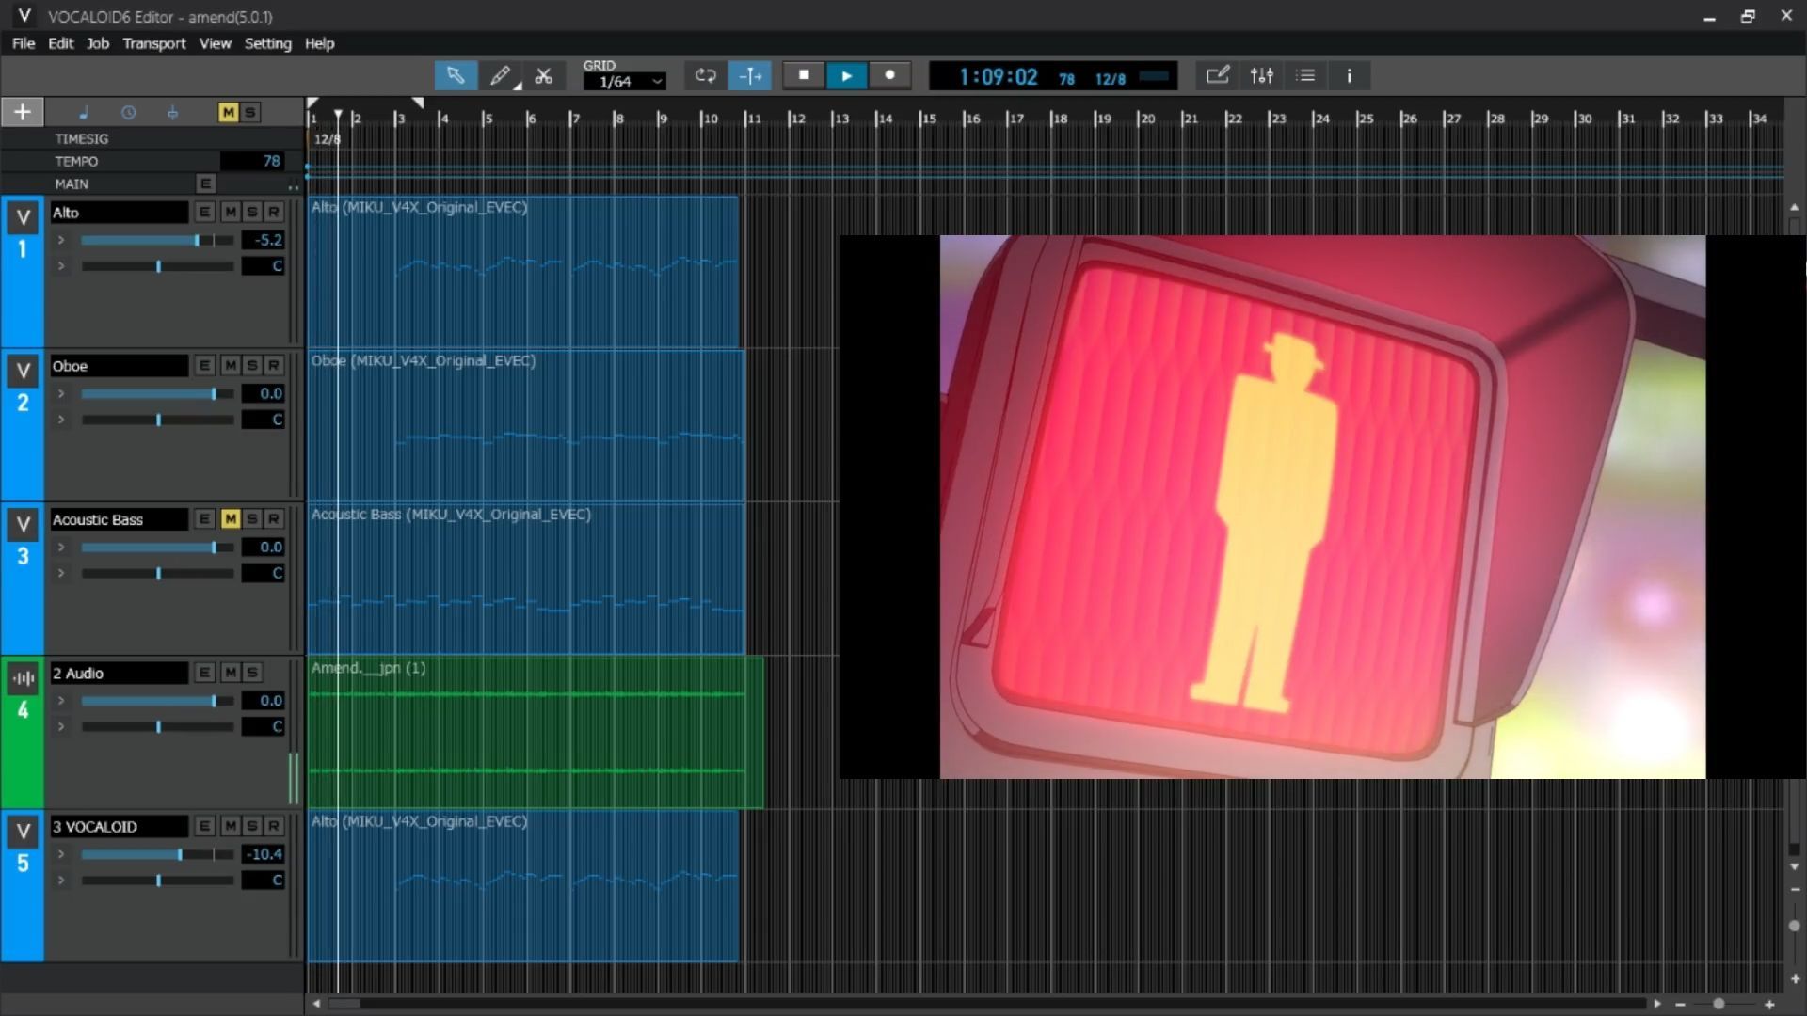This screenshot has width=1807, height=1016.
Task: Select the scissors cut tool
Action: tap(544, 76)
